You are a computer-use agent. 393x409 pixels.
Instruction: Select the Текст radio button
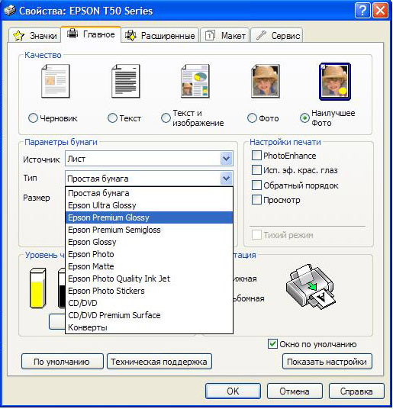pyautogui.click(x=112, y=118)
